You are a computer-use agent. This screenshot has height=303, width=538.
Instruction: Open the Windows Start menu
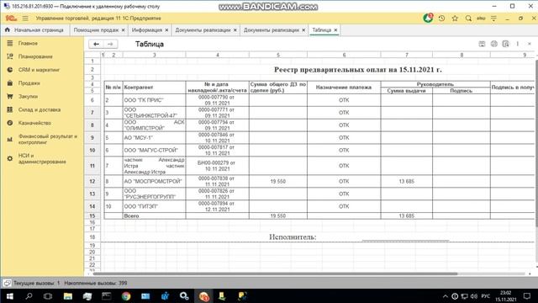[x=9, y=296]
